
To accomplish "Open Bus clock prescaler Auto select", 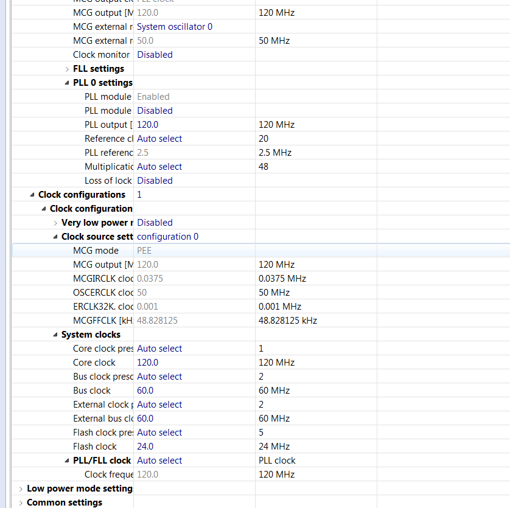I will point(159,376).
